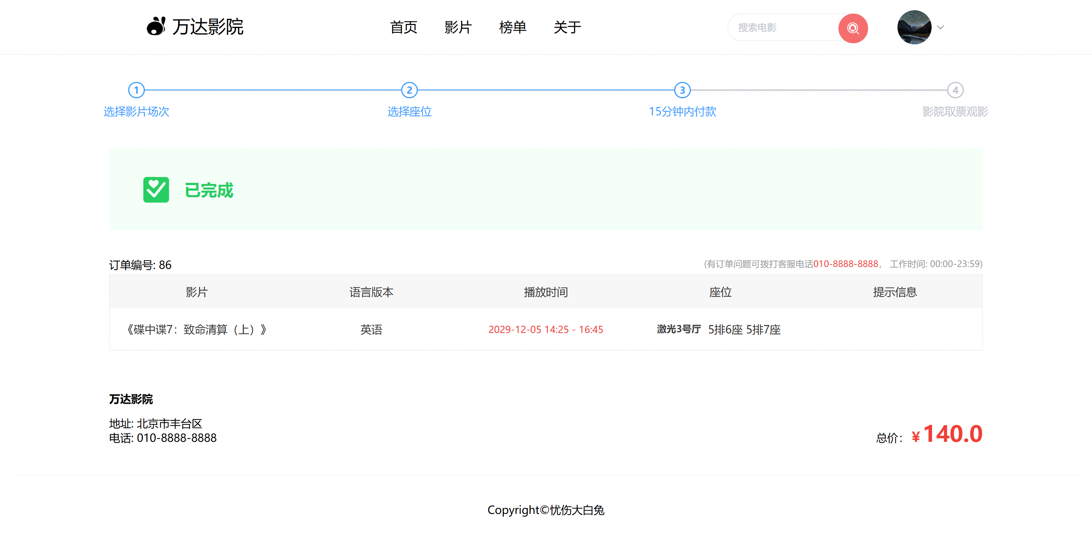Click step 2 circle icon
1092x556 pixels.
(409, 90)
